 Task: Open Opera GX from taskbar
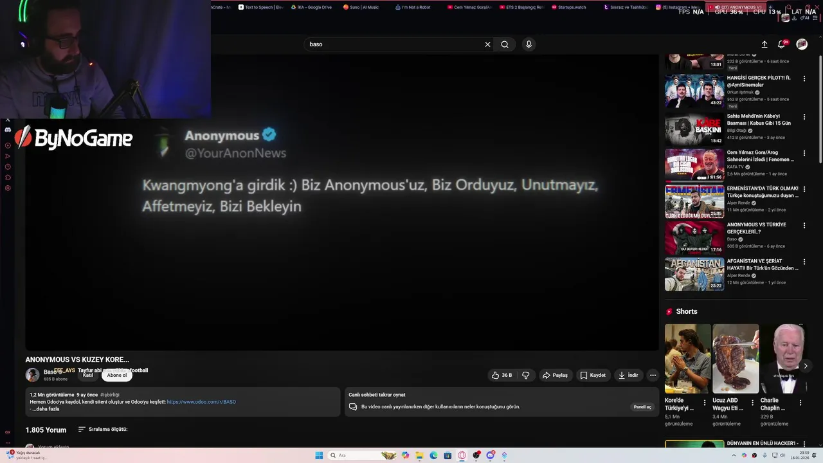pyautogui.click(x=462, y=455)
